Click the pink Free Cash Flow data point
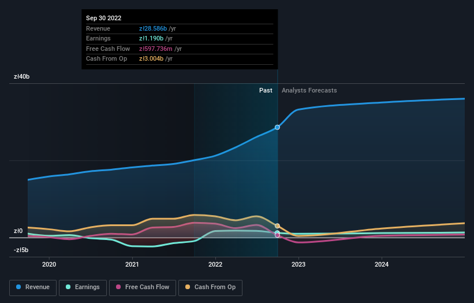The width and height of the screenshot is (474, 303). coord(277,235)
